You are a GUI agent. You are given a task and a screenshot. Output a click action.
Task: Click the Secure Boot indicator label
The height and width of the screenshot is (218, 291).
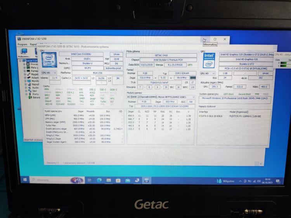click(244, 94)
